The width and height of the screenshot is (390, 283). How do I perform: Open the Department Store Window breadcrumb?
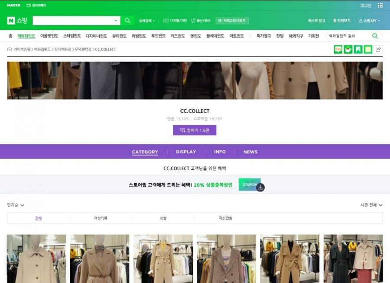pos(42,49)
